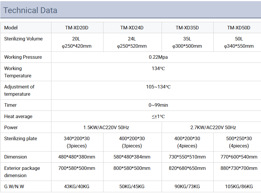The height and width of the screenshot is (194, 261).
Task: Click the 50KG/45KG weight cell
Action: 132,186
